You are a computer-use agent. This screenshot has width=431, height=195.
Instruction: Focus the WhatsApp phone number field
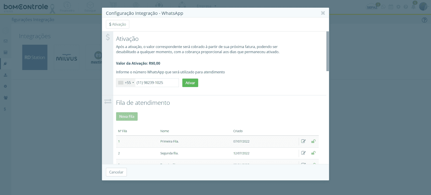(157, 83)
